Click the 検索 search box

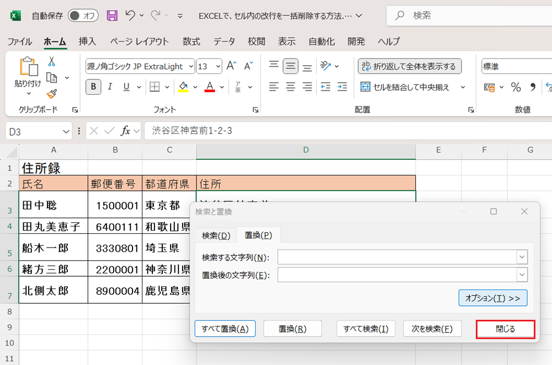coord(469,15)
